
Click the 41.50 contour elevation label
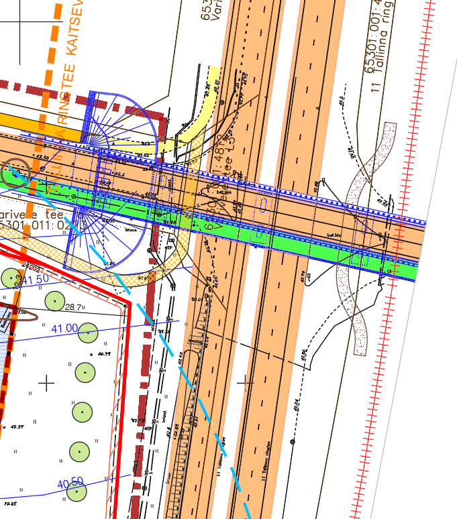tap(34, 279)
